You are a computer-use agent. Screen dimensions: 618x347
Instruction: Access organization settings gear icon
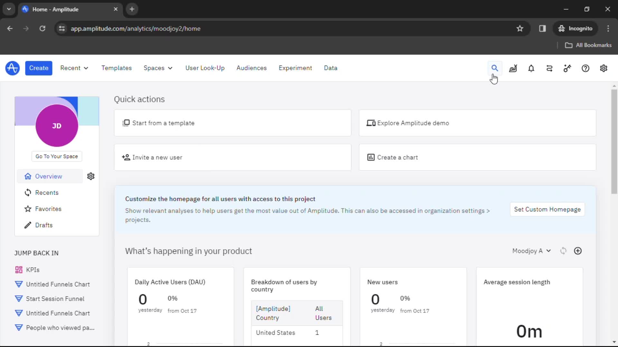(x=604, y=68)
